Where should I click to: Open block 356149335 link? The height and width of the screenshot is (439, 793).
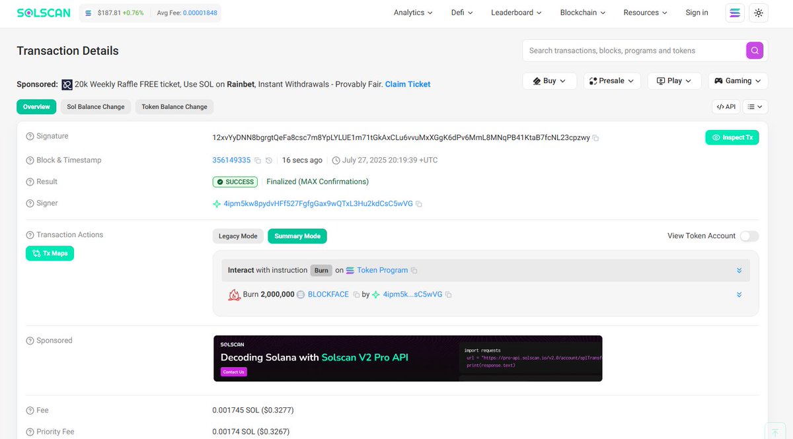pyautogui.click(x=231, y=160)
